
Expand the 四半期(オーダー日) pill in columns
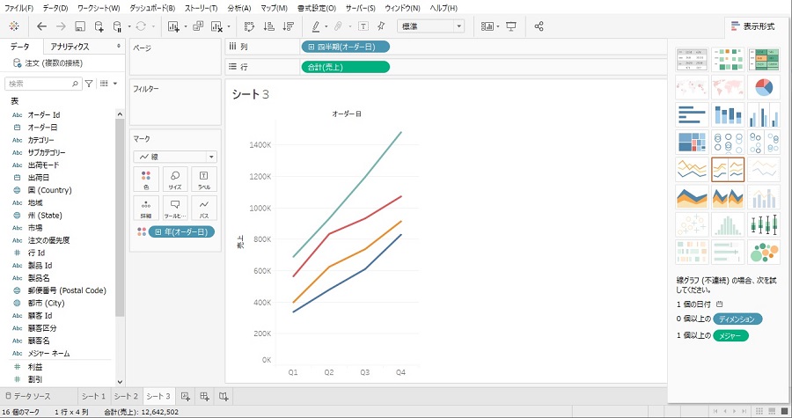point(345,46)
